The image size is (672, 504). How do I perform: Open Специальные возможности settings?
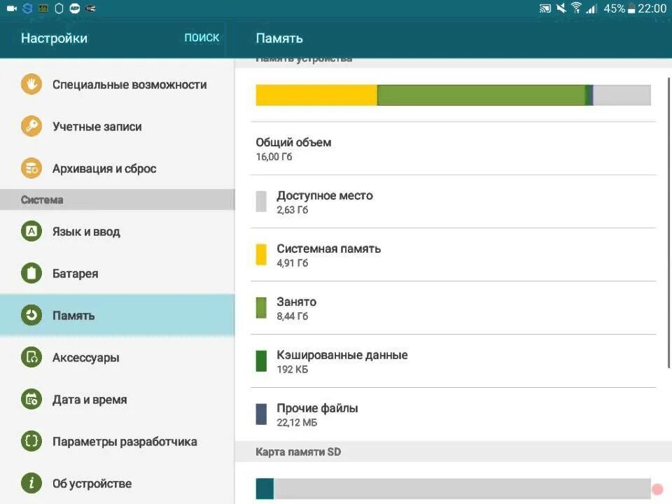[118, 85]
